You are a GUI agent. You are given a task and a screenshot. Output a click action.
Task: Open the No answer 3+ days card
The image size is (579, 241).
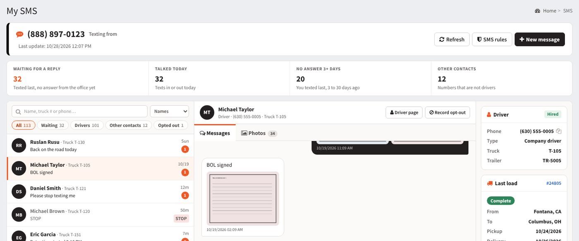(360, 79)
